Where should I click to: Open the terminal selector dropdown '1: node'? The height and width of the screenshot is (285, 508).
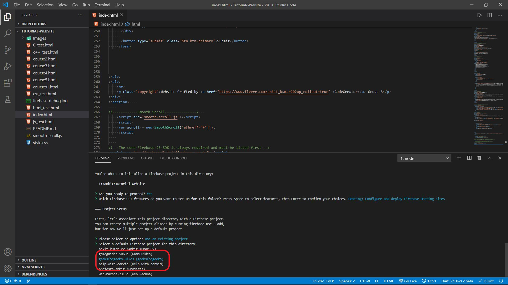(x=424, y=158)
